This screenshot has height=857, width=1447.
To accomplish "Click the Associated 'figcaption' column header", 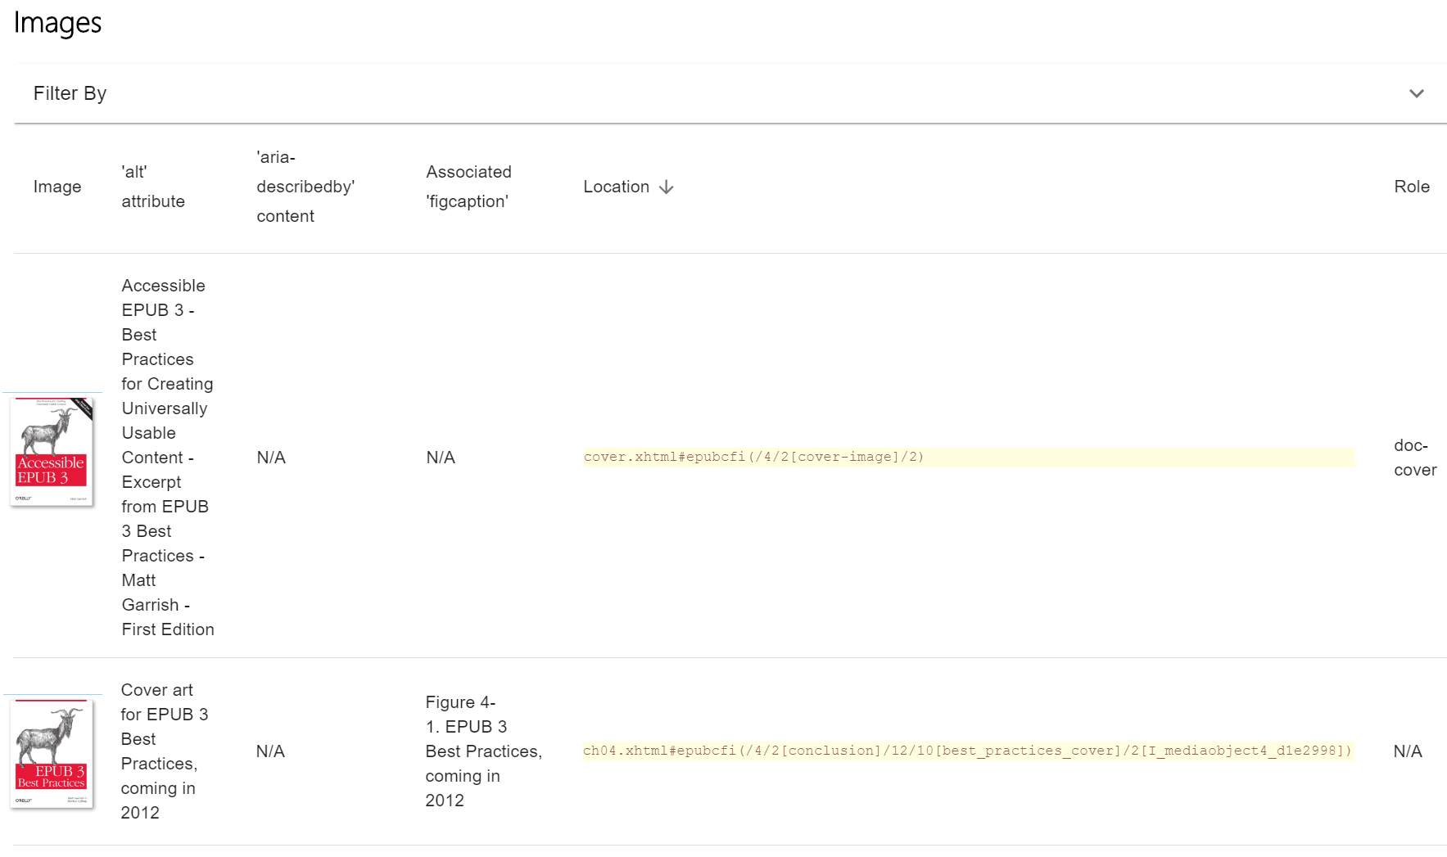I will click(468, 187).
